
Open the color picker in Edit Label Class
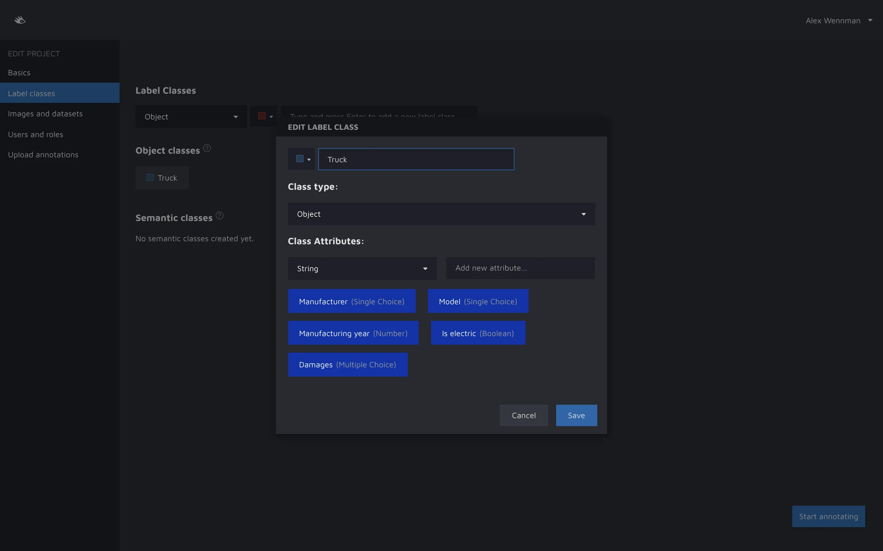pos(301,159)
